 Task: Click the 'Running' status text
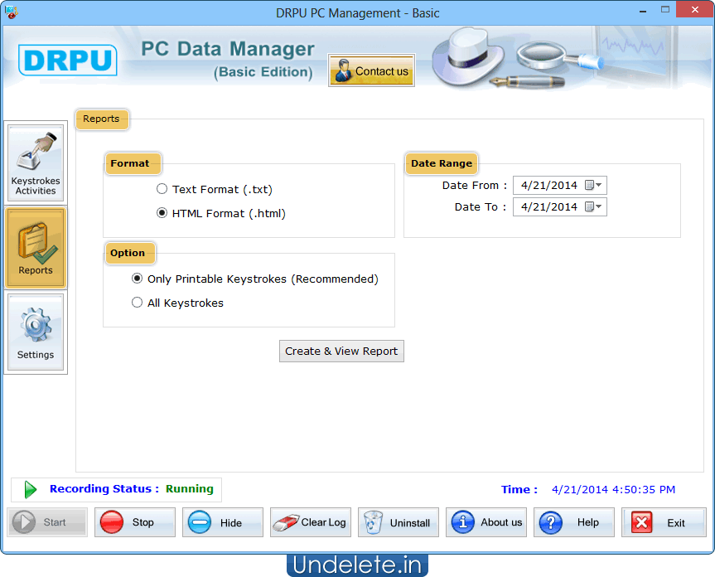pos(189,489)
